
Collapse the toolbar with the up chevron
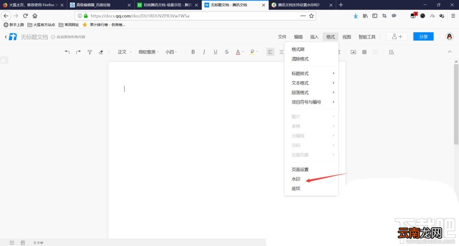click(x=450, y=52)
